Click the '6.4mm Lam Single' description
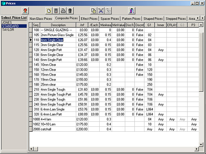Screen dimensions: 206x154 58,109
